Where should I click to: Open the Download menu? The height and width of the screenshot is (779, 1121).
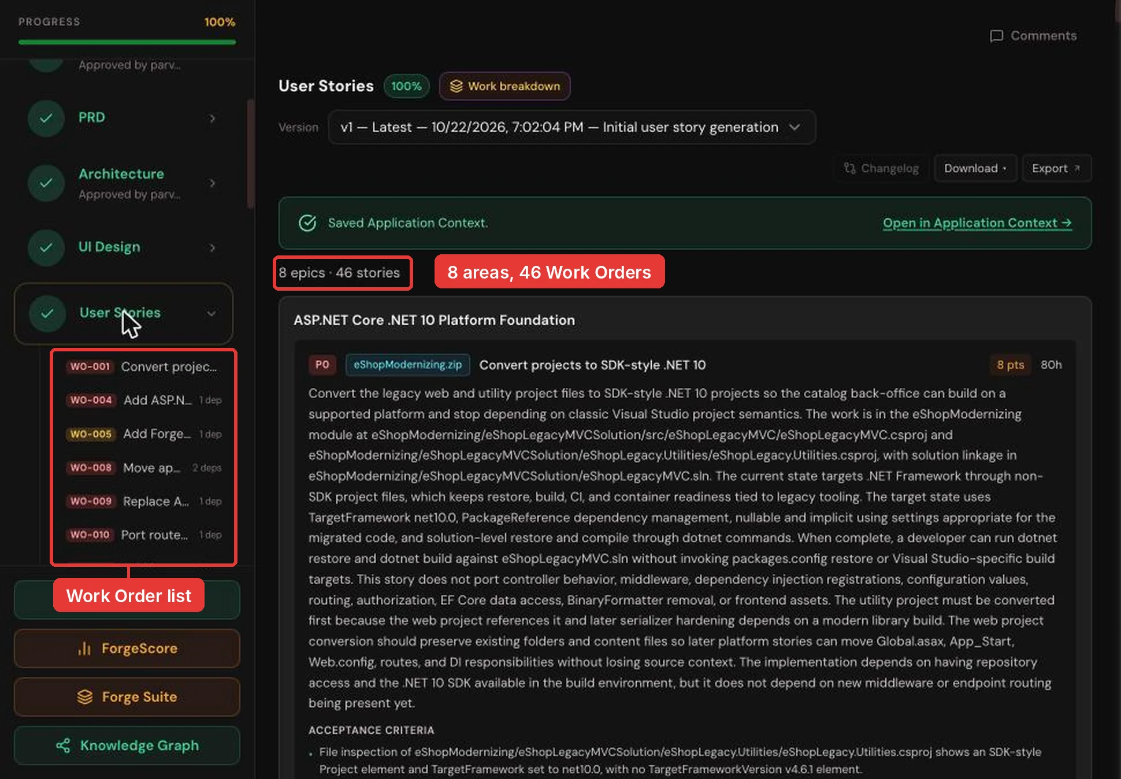[975, 168]
